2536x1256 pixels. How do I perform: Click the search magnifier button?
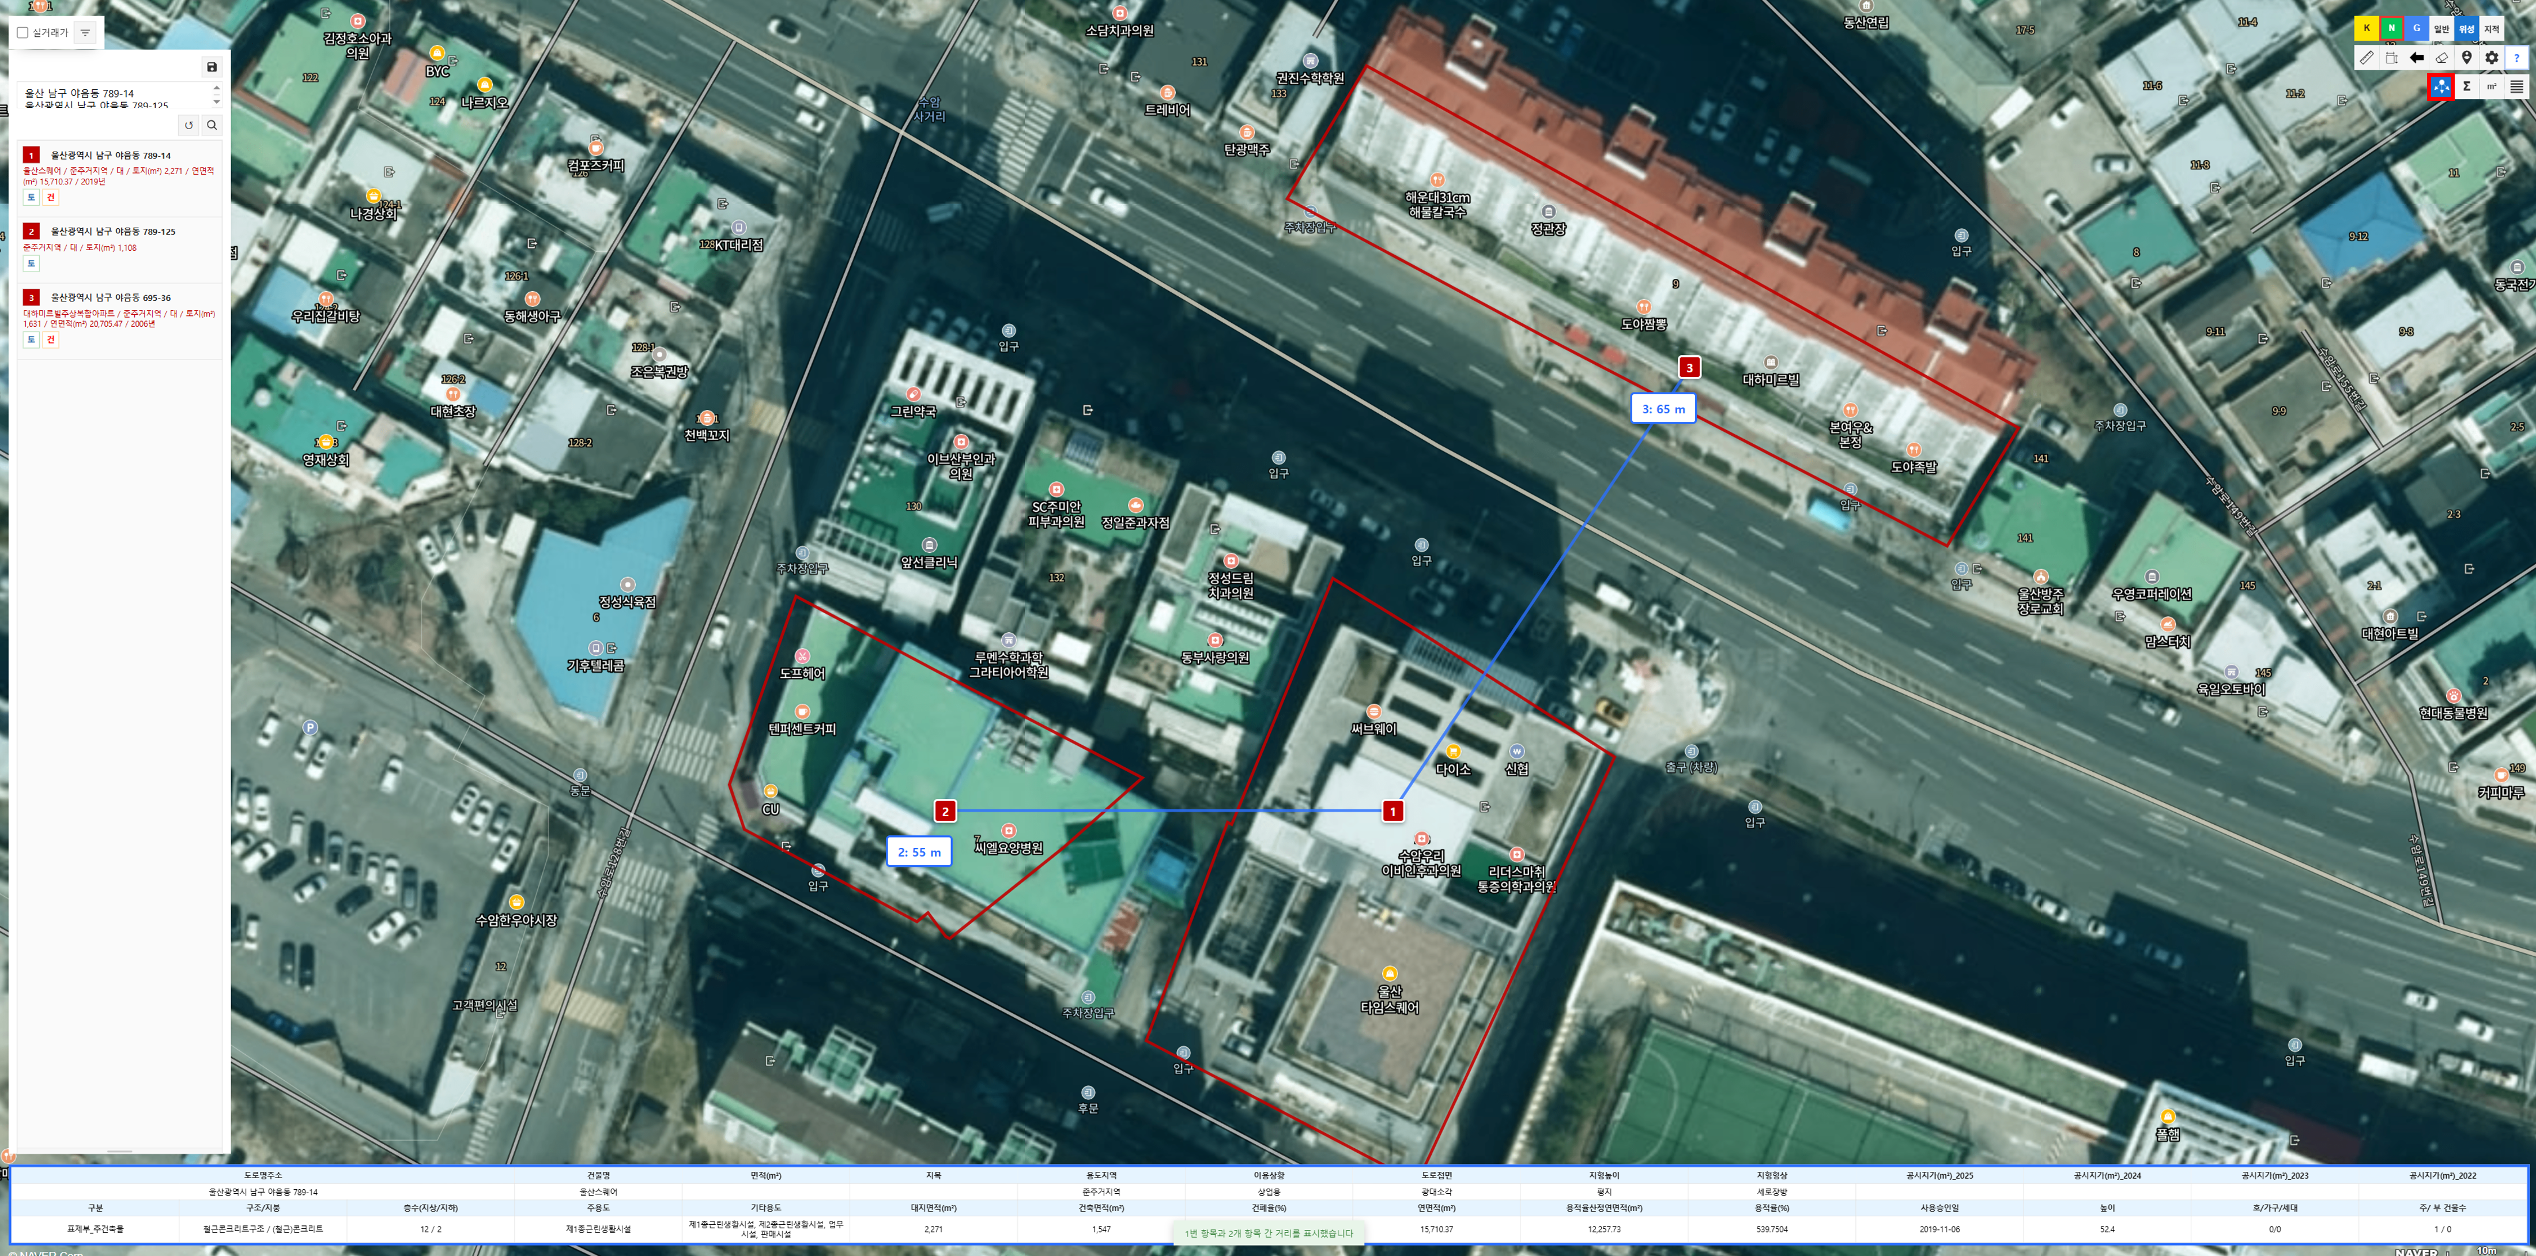pyautogui.click(x=211, y=125)
